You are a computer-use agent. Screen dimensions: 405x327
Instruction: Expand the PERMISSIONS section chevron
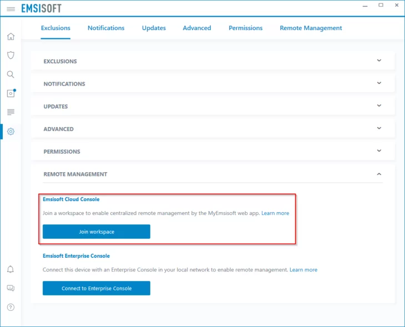(379, 150)
